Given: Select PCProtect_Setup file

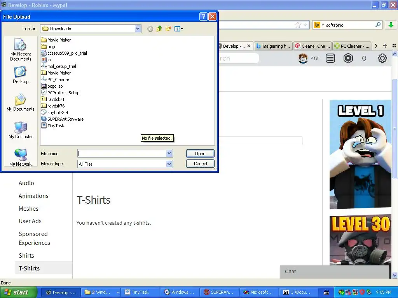Looking at the screenshot, I should [x=60, y=93].
